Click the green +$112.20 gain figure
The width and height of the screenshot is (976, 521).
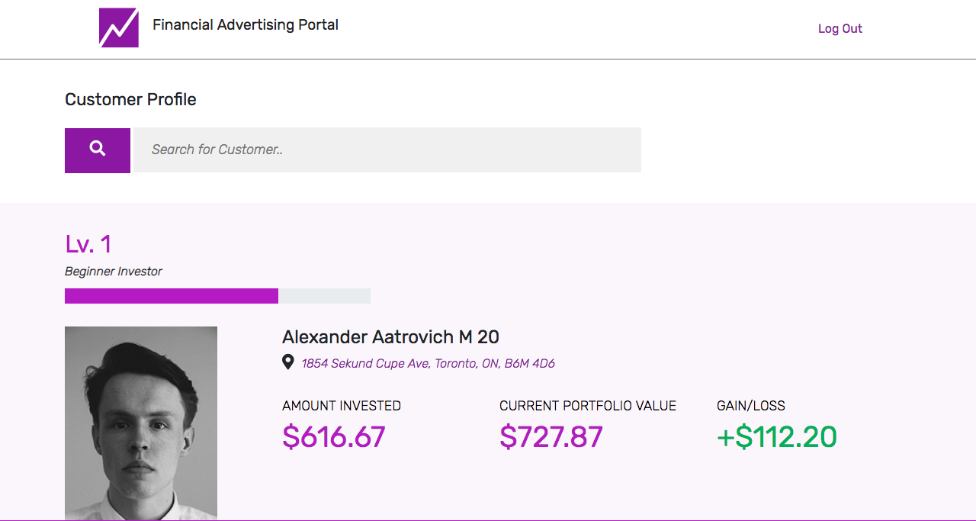click(777, 437)
